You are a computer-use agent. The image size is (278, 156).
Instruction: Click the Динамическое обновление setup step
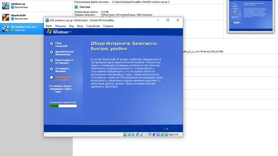click(x=62, y=53)
